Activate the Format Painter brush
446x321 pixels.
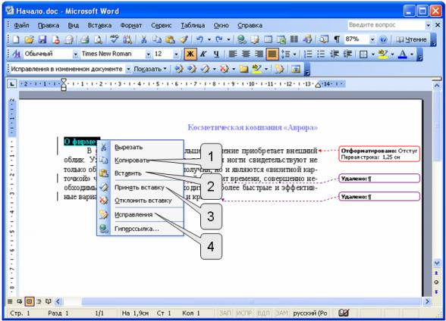coord(184,39)
